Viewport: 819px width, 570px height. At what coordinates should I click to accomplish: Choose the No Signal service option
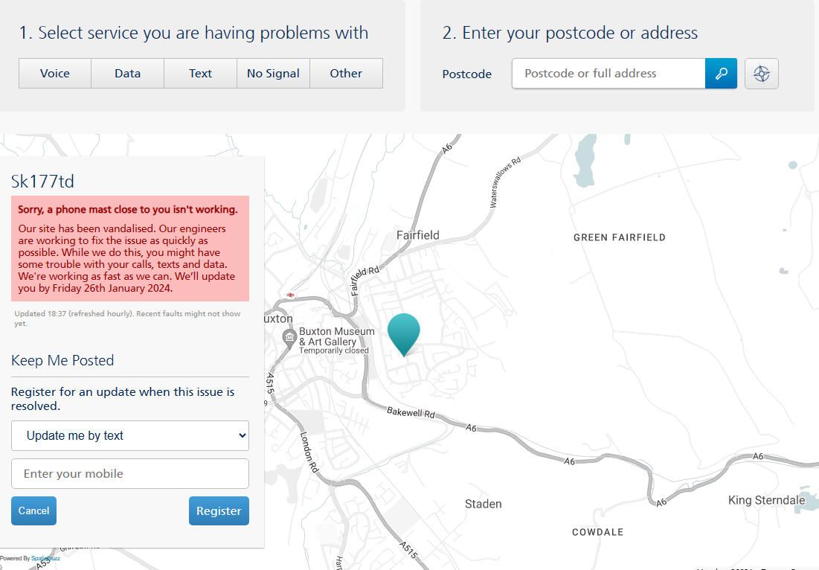pyautogui.click(x=273, y=74)
